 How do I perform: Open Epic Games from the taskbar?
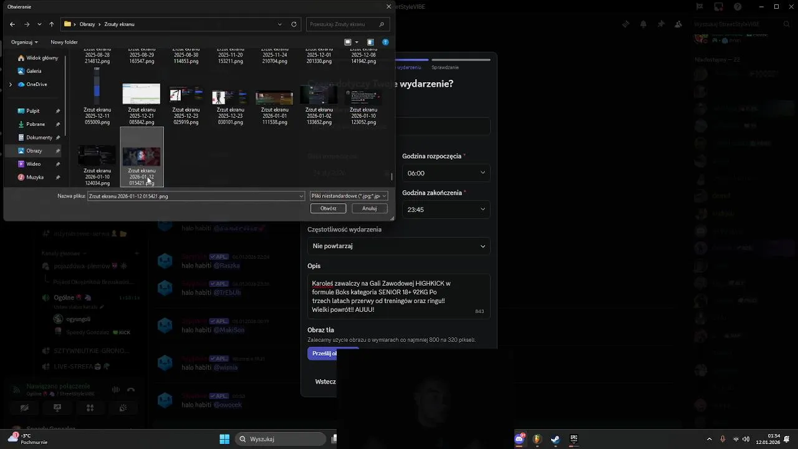click(574, 439)
